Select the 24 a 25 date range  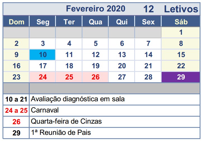(16, 110)
